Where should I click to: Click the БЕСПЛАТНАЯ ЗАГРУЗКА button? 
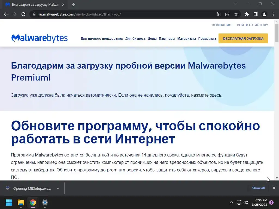click(243, 38)
